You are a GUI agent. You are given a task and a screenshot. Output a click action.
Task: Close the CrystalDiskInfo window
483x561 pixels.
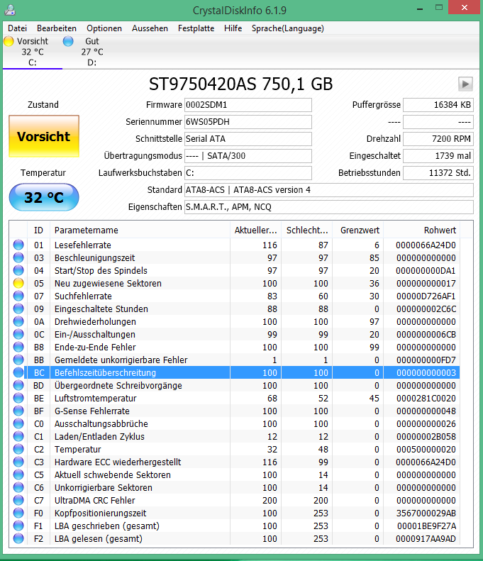point(464,8)
